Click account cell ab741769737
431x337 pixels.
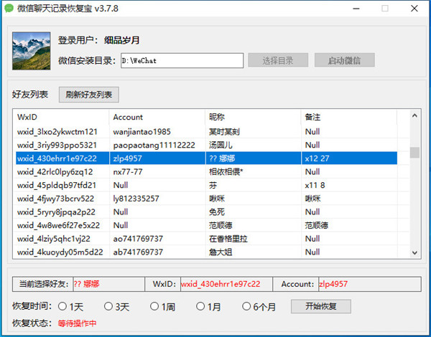pos(138,252)
